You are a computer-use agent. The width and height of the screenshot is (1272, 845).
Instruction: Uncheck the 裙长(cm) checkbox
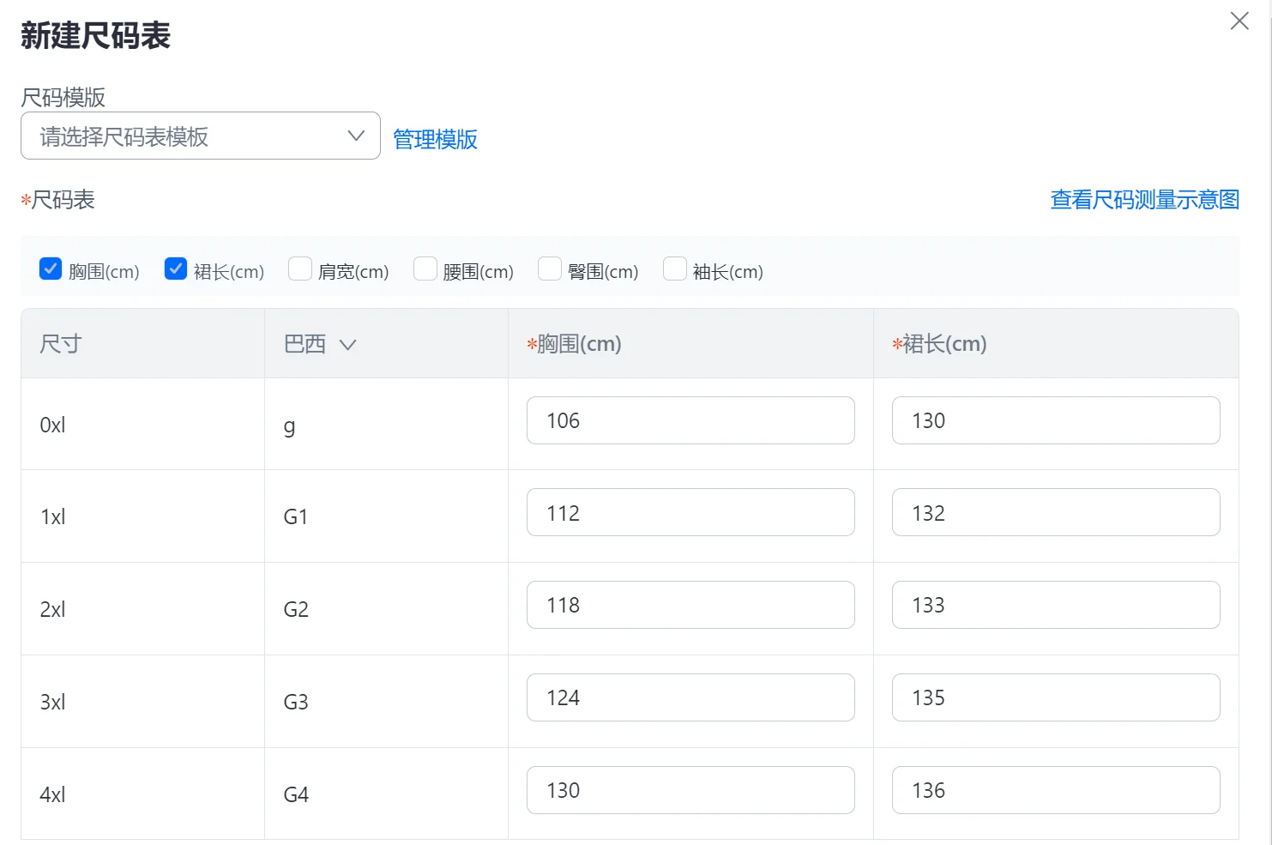[x=176, y=269]
